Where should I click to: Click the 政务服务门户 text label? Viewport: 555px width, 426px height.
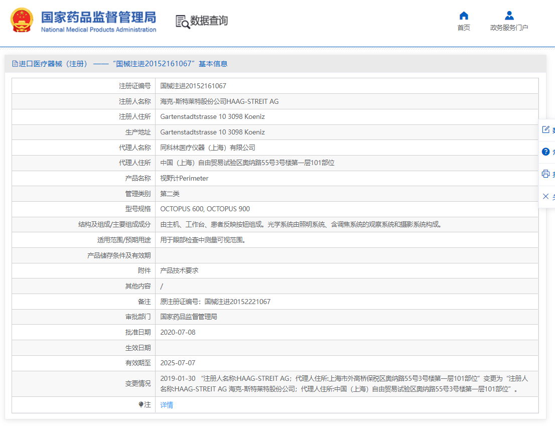click(509, 28)
